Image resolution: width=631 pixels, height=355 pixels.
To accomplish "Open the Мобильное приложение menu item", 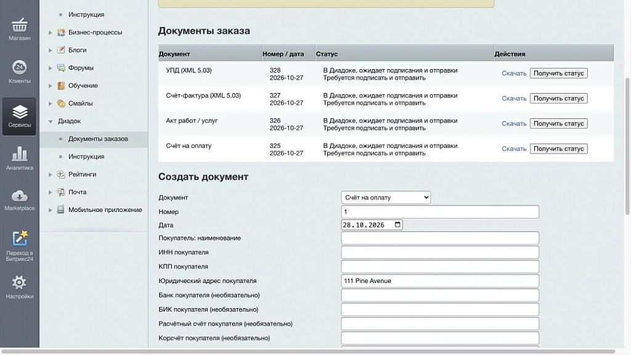I will click(x=105, y=210).
